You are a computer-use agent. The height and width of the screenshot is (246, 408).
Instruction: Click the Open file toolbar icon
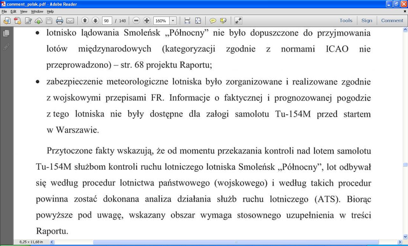pos(7,21)
